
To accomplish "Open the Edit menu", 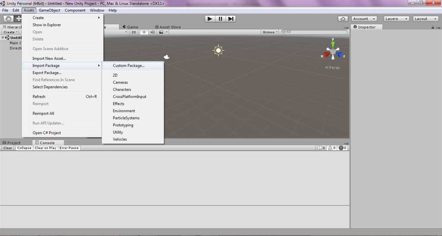I will [x=16, y=10].
